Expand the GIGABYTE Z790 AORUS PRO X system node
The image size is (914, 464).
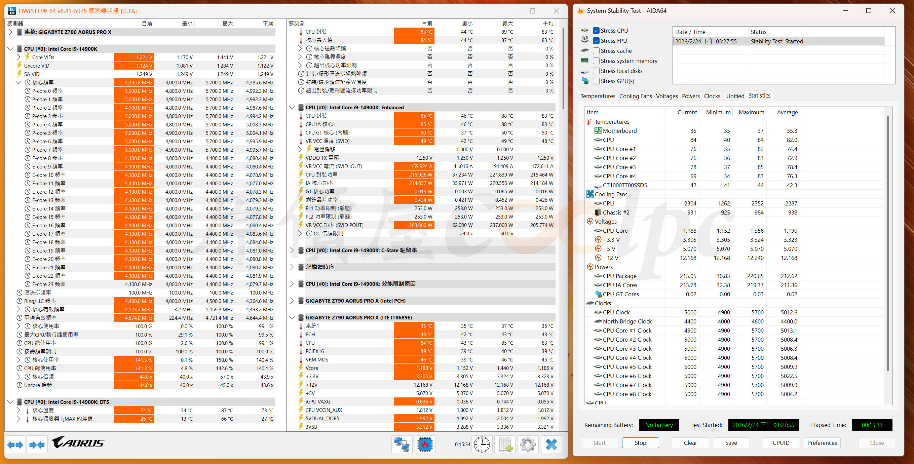[10, 32]
